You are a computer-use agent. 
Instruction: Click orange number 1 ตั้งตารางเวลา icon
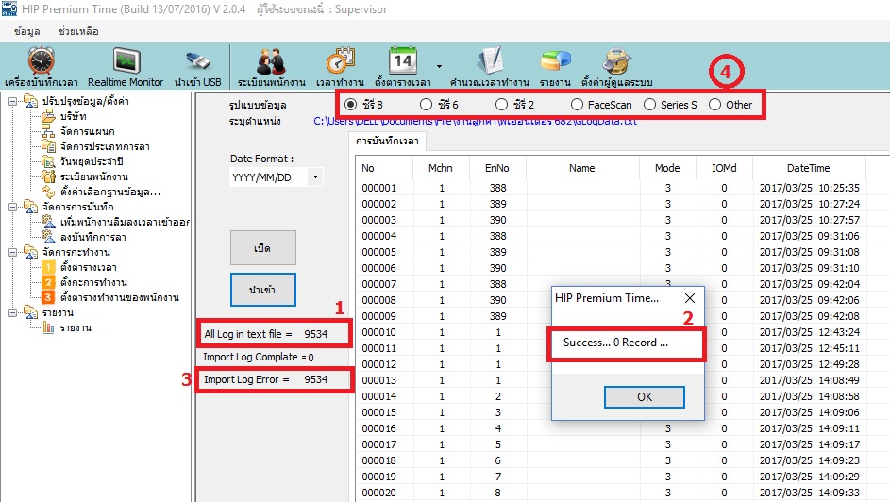point(48,267)
